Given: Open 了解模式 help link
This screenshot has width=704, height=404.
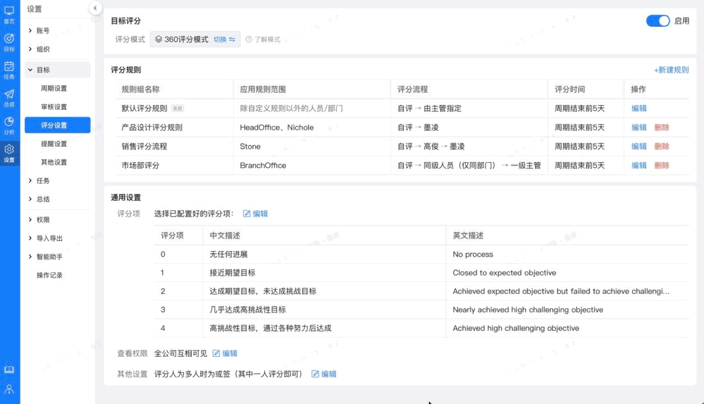Looking at the screenshot, I should [263, 40].
